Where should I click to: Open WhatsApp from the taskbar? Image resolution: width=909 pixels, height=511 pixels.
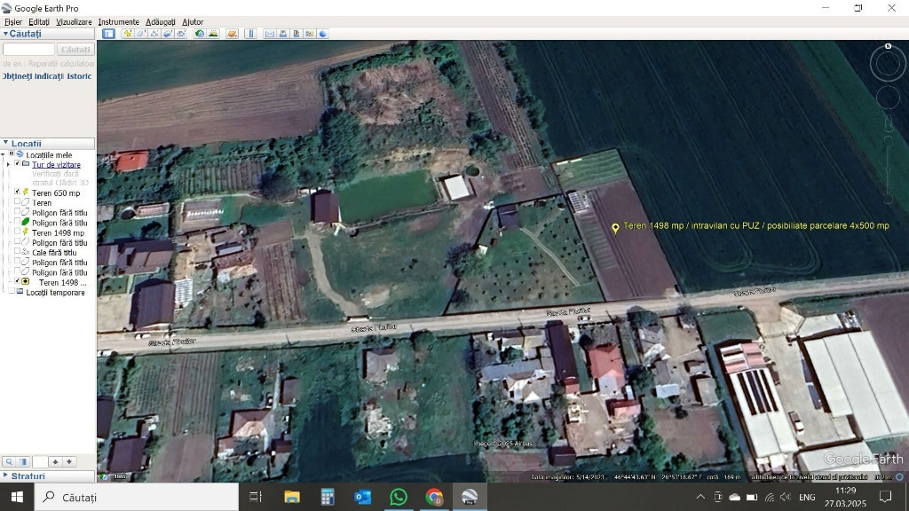[x=399, y=497]
